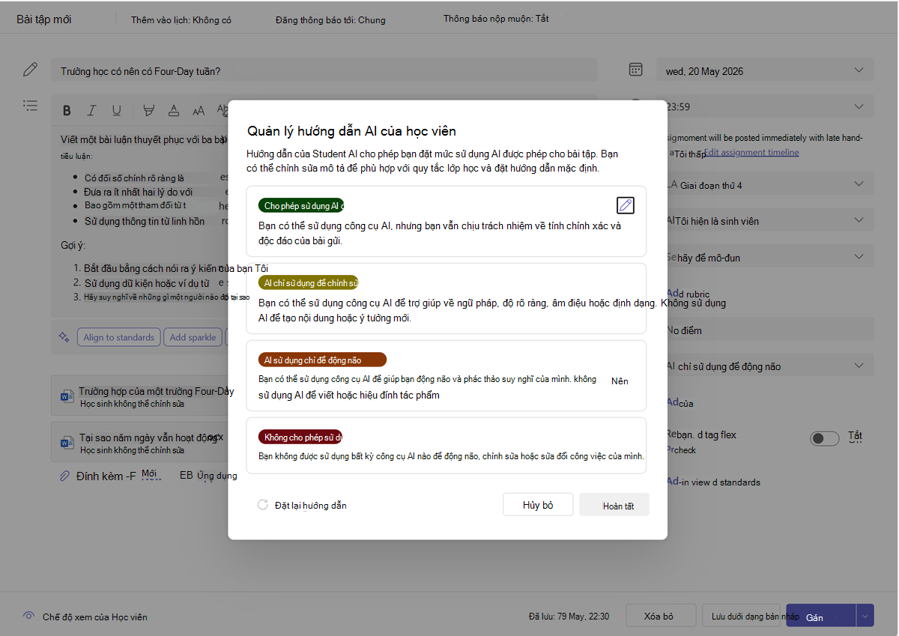The height and width of the screenshot is (636, 899).
Task: Click Add rubric link
Action: [688, 293]
